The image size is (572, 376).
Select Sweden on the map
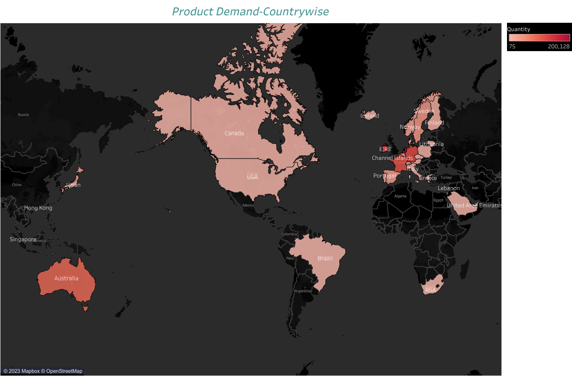(424, 111)
